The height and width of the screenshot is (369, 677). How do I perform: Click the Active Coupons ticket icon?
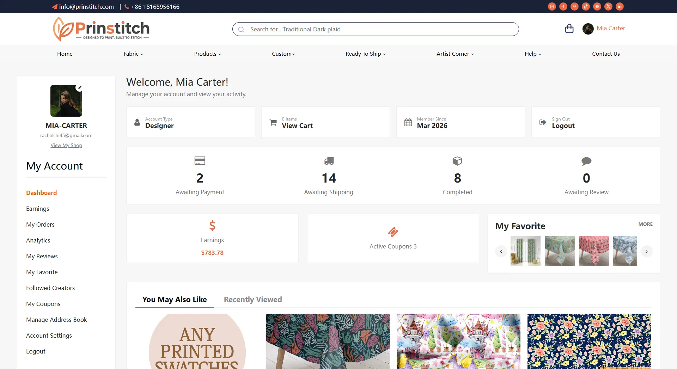(x=393, y=232)
